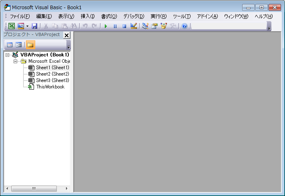Toggle Design Mode icon
The width and height of the screenshot is (285, 196).
pos(134,26)
